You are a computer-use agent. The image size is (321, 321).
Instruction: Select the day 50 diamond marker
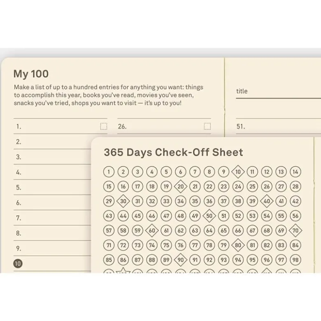click(x=209, y=216)
